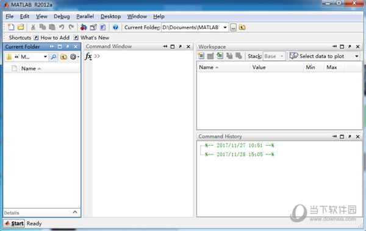Open the Help menu
Viewport: 366px width, 231px height.
(x=159, y=16)
